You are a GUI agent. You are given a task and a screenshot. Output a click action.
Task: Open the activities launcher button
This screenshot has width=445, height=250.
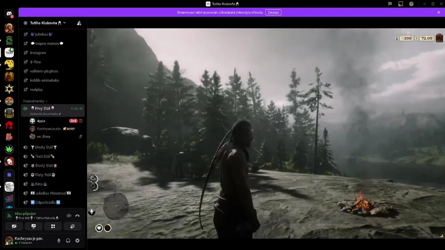(x=53, y=226)
